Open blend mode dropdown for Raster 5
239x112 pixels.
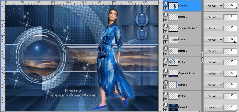point(213,85)
